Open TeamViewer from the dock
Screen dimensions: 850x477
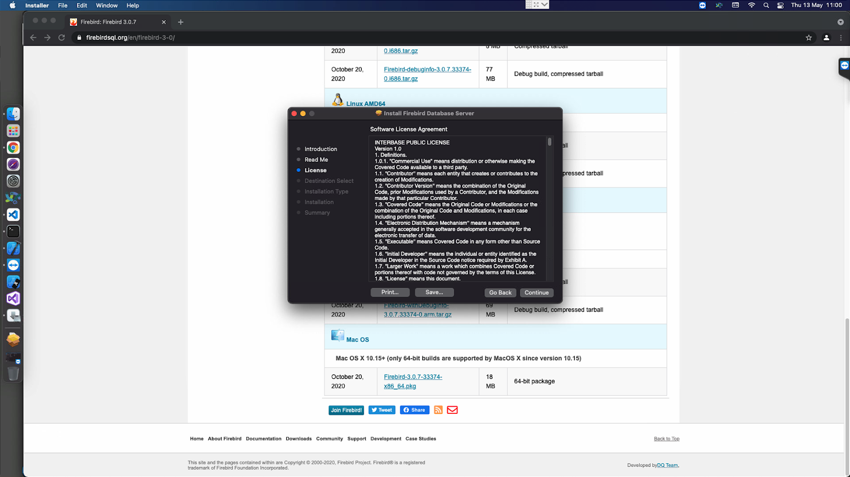[13, 265]
